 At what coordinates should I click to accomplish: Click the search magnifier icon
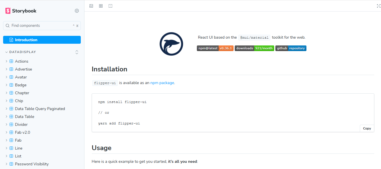tap(8, 26)
